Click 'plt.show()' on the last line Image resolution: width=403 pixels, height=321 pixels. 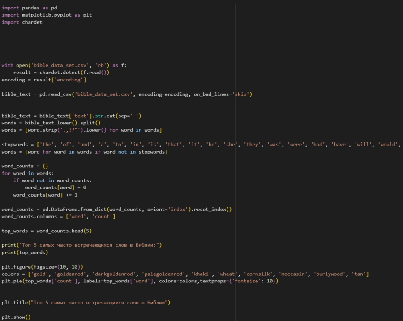[x=16, y=317]
